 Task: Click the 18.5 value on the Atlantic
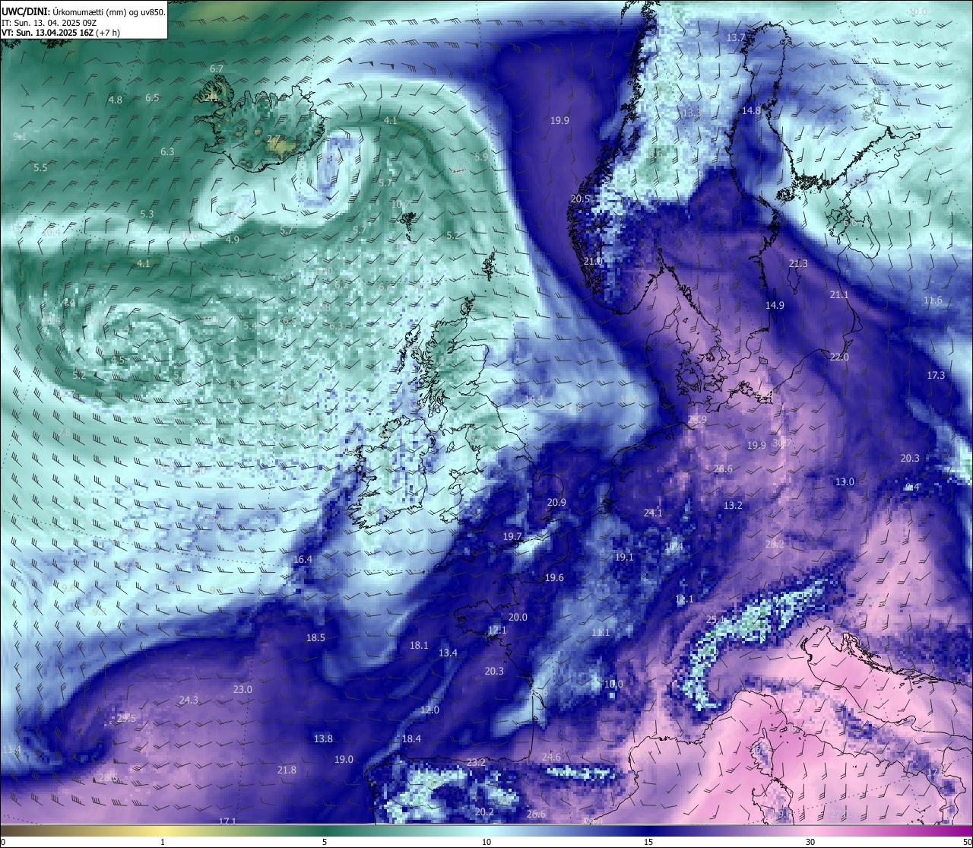pos(315,637)
